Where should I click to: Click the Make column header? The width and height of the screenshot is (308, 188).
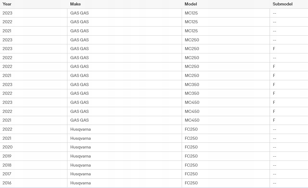(x=75, y=4)
